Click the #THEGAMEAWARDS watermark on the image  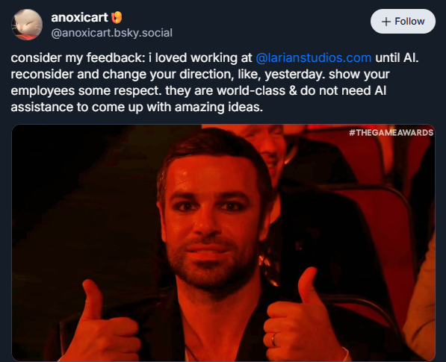coord(391,132)
